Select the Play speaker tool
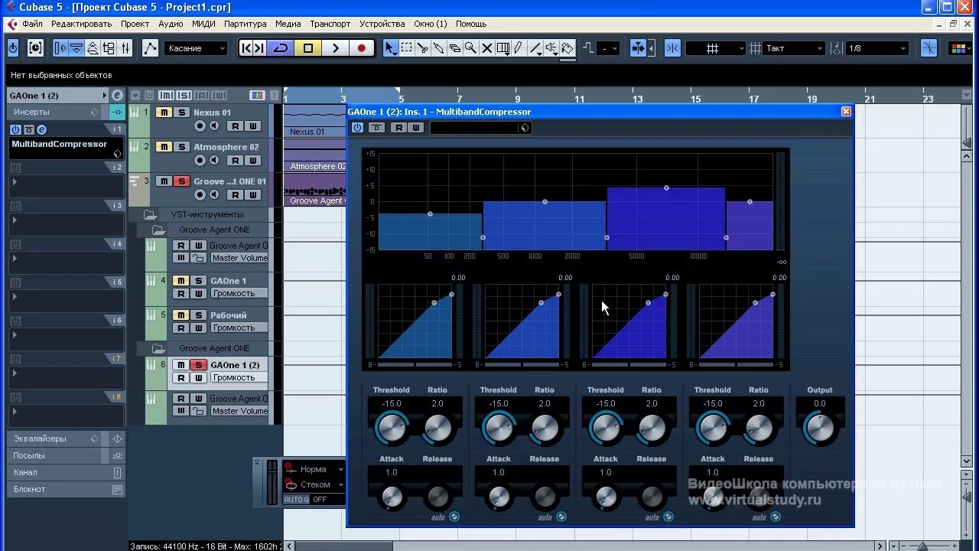 pyautogui.click(x=551, y=48)
